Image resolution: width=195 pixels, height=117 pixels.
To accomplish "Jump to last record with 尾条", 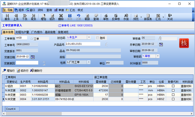I will click(x=34, y=17).
